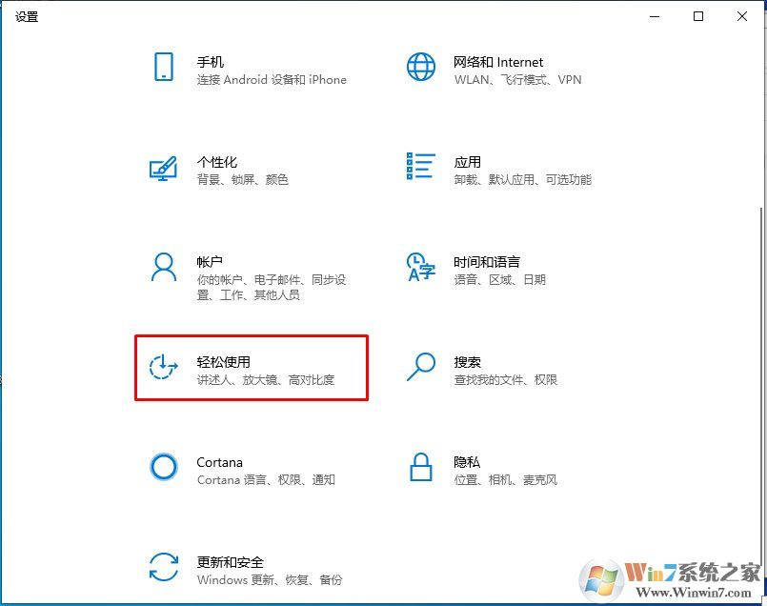Viewport: 767px width, 606px height.
Task: Click the 设置 title bar label
Action: point(27,16)
